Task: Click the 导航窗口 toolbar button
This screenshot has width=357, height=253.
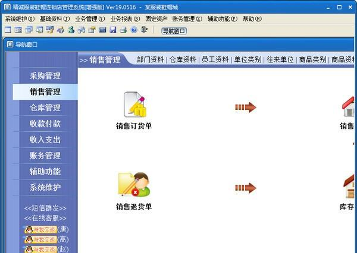Action: coord(174,31)
